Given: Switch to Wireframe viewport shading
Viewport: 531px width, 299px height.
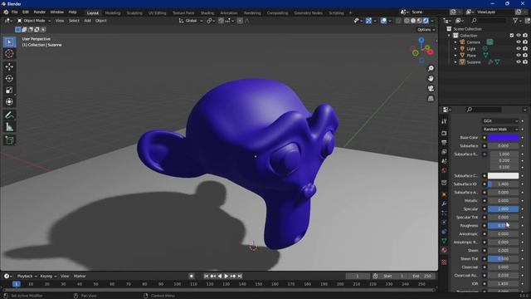Looking at the screenshot, I should pyautogui.click(x=407, y=21).
